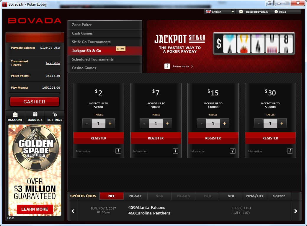The width and height of the screenshot is (307, 226).
Task: Click the UK flag language icon
Action: (x=208, y=12)
